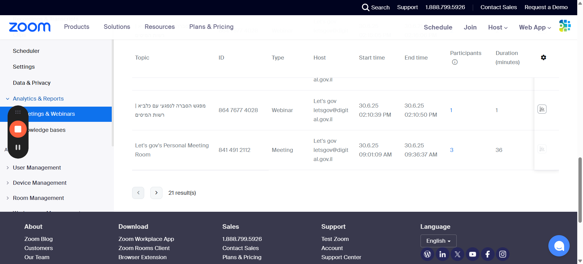The width and height of the screenshot is (583, 264).
Task: Open participants count 1 for webinar
Action: (451, 110)
